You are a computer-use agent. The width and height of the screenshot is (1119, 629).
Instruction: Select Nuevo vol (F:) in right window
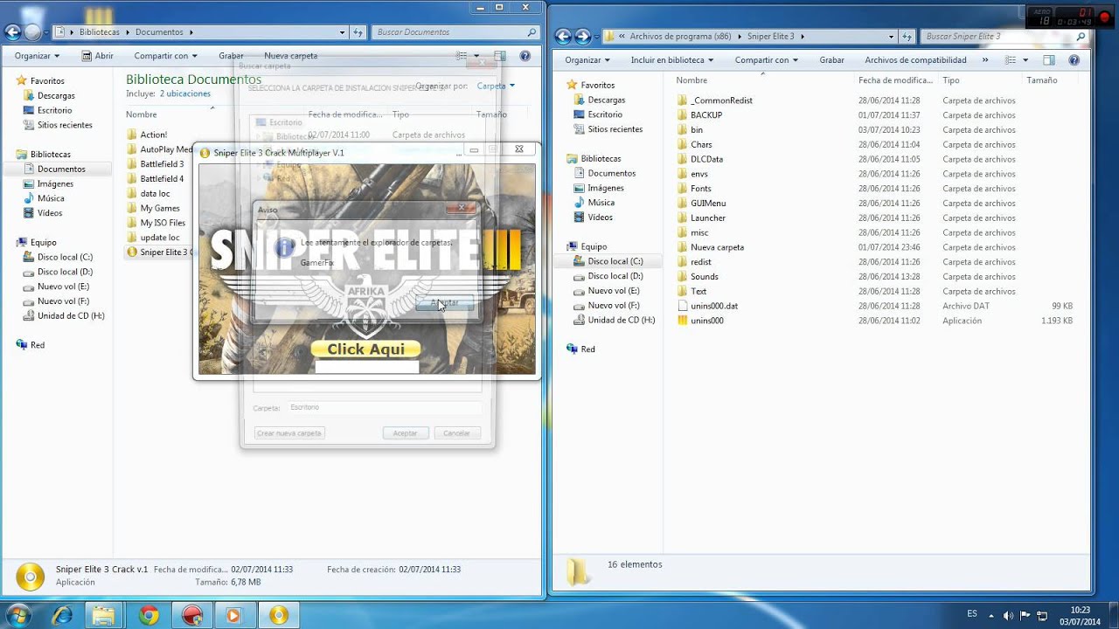(x=614, y=306)
